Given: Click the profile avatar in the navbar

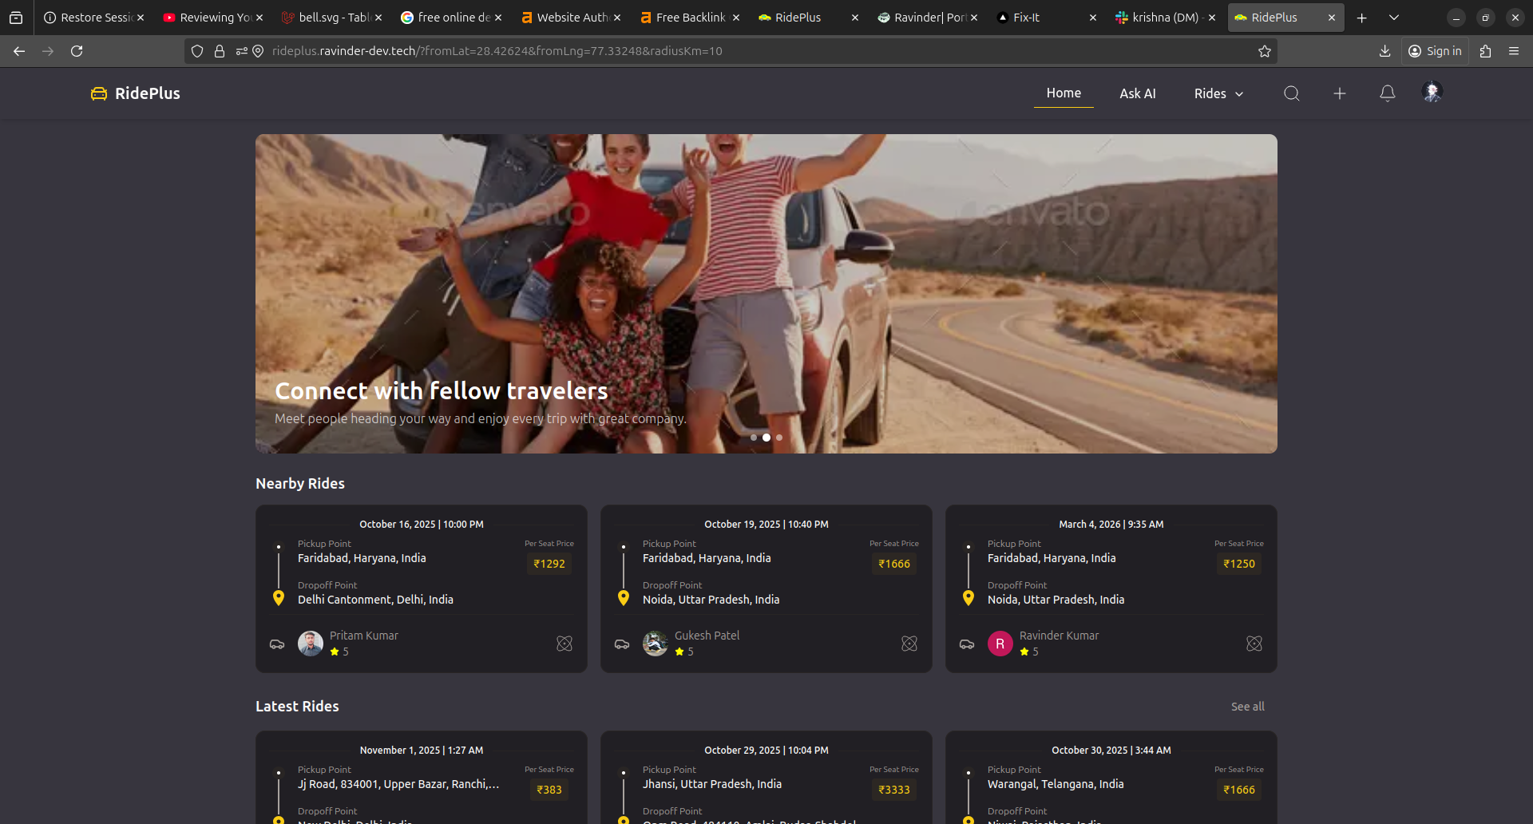Looking at the screenshot, I should coord(1432,92).
